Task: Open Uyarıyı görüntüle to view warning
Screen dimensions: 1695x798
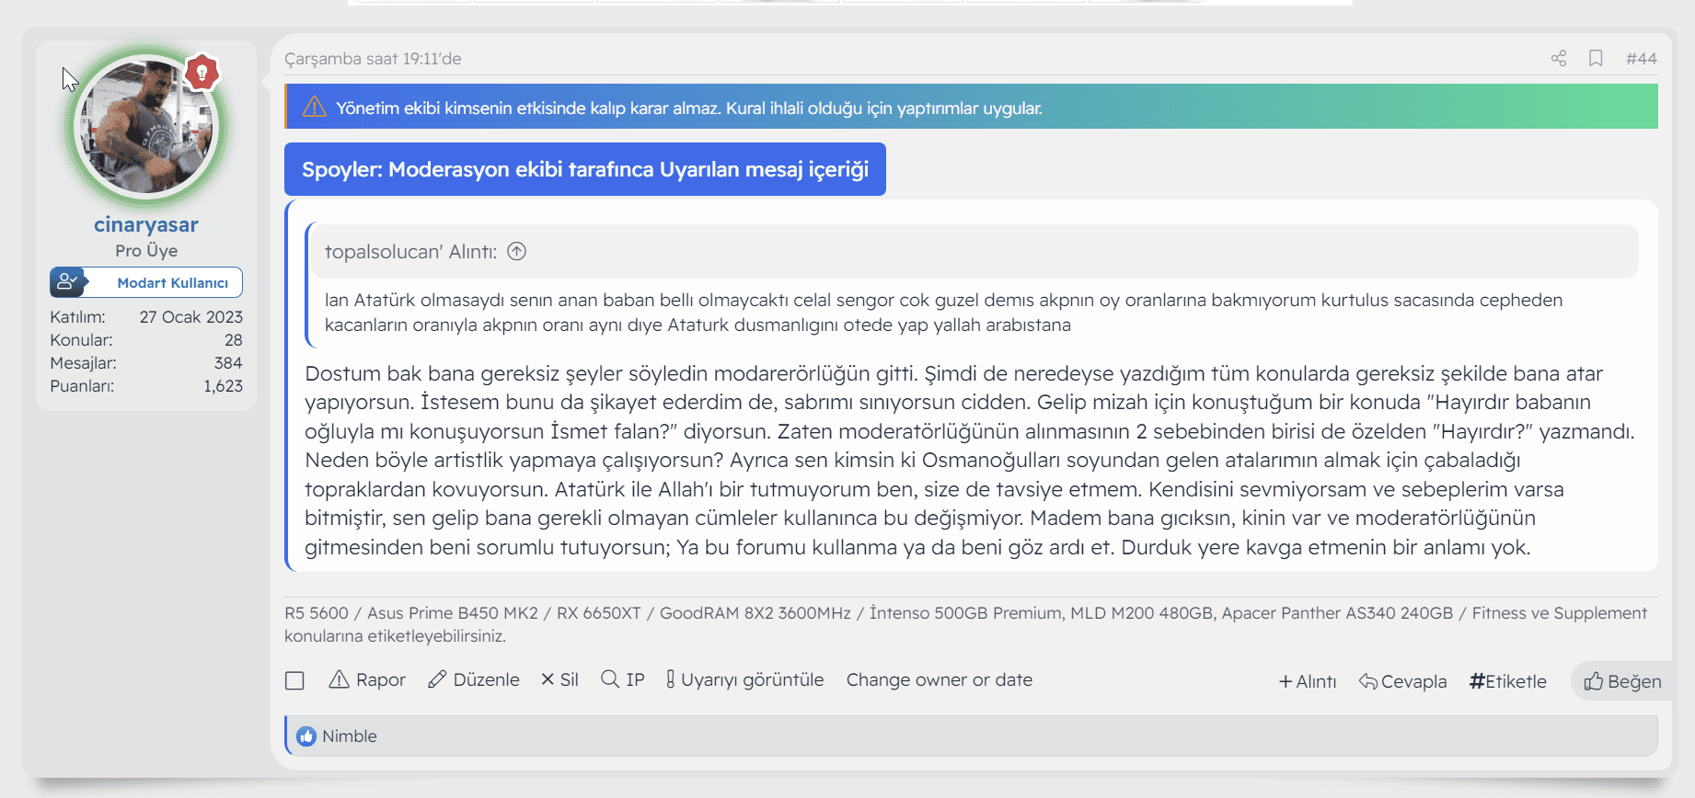Action: tap(744, 680)
